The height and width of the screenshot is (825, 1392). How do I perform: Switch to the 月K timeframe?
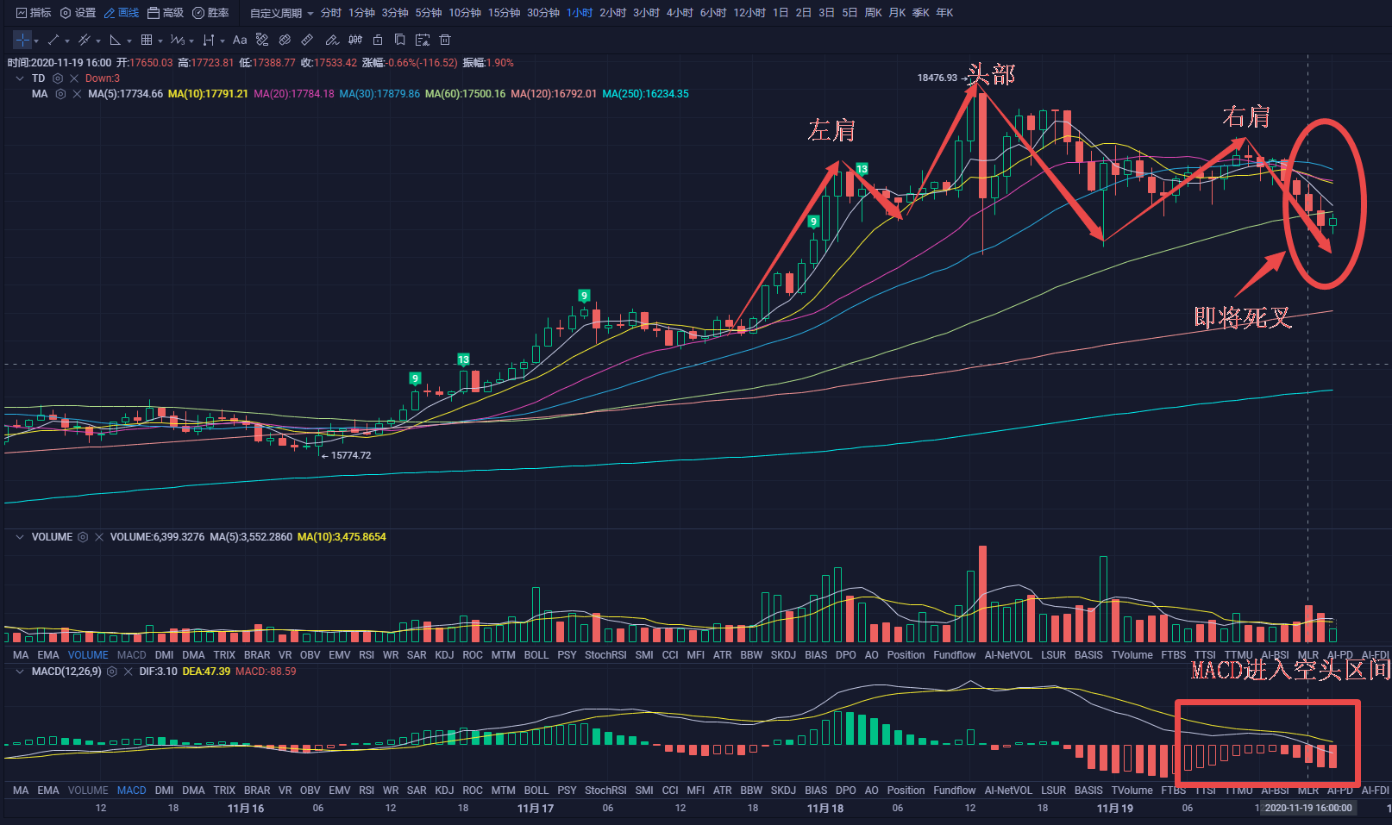point(897,13)
